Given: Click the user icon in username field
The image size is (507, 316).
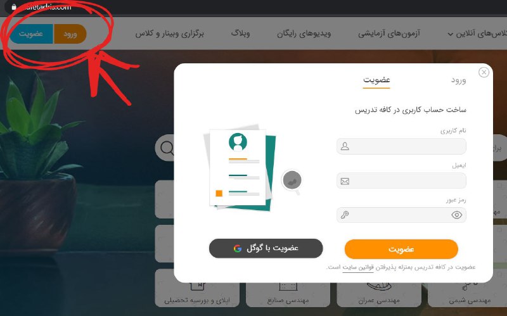Looking at the screenshot, I should (x=345, y=146).
